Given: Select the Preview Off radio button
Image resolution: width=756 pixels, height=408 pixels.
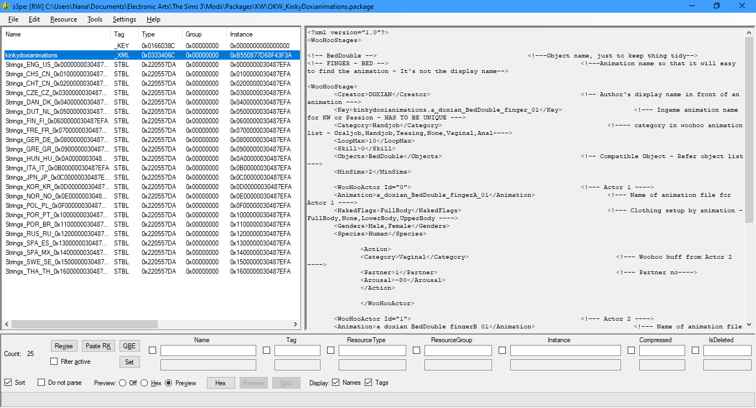Looking at the screenshot, I should point(122,383).
